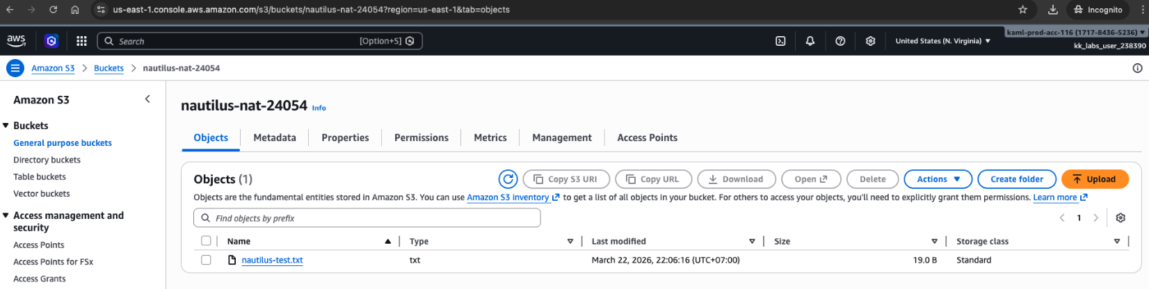
Task: Open the nautilus-test.txt object link
Action: [x=272, y=261]
